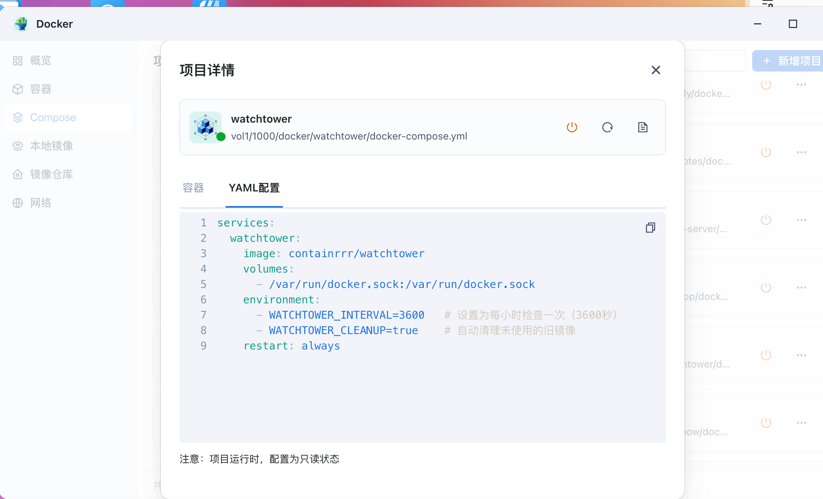Select Compose in the sidebar
Image resolution: width=823 pixels, height=499 pixels.
point(53,118)
